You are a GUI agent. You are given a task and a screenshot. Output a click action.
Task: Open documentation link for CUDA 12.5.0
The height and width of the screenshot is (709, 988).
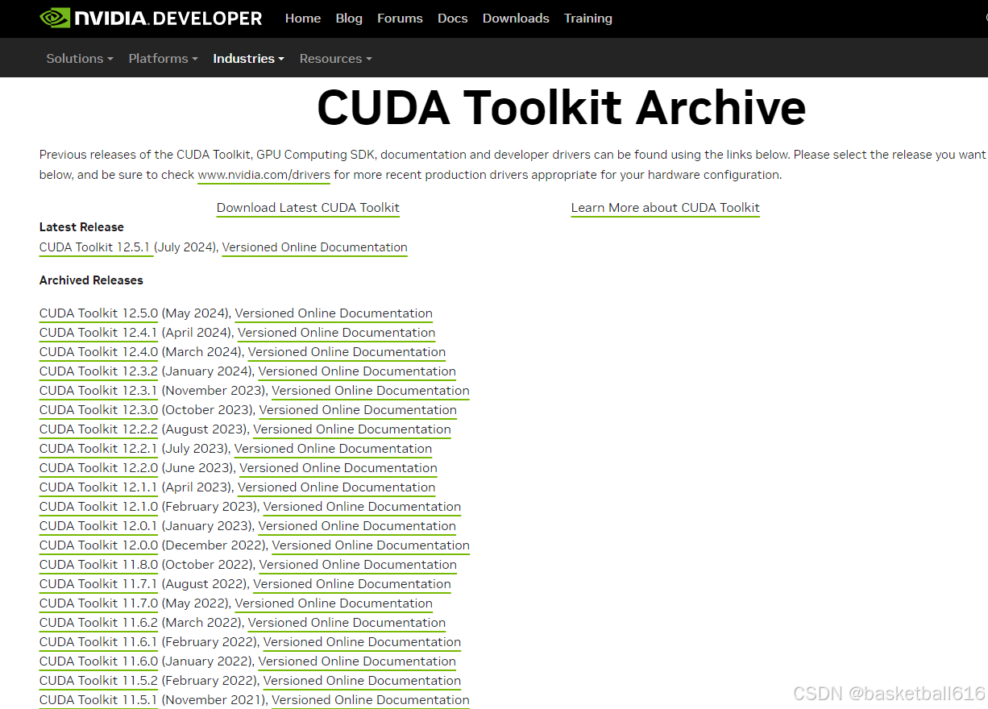click(334, 313)
